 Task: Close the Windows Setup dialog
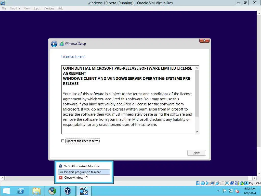[204, 40]
